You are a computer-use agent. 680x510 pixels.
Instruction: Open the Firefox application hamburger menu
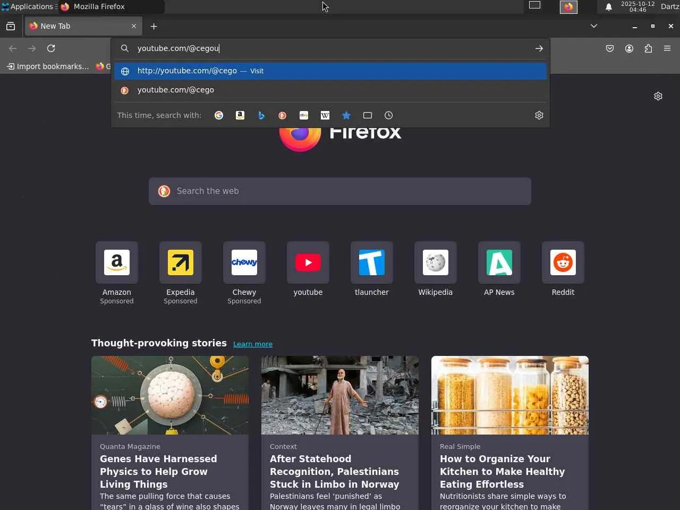[x=667, y=48]
